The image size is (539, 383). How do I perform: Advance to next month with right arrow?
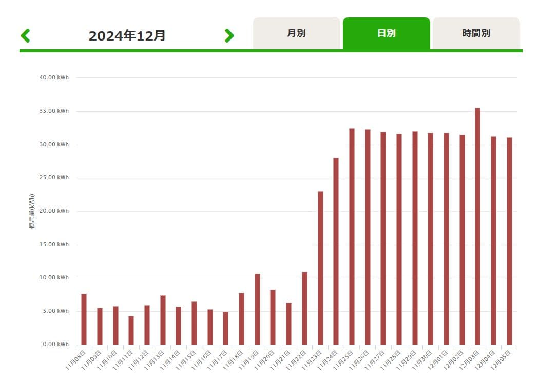click(229, 35)
